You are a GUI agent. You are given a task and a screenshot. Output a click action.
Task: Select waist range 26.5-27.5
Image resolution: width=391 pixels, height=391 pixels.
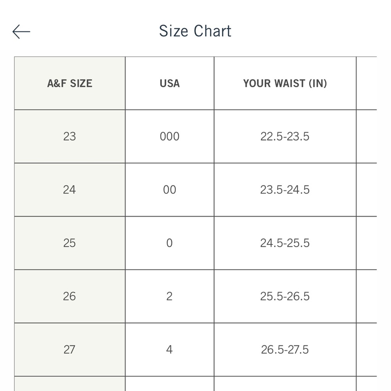click(x=285, y=350)
